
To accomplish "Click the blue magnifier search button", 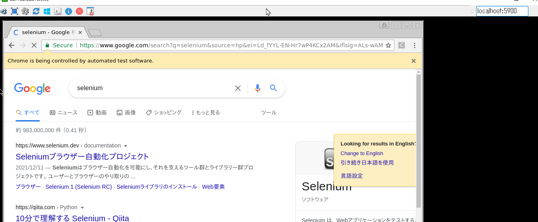I will pos(274,88).
